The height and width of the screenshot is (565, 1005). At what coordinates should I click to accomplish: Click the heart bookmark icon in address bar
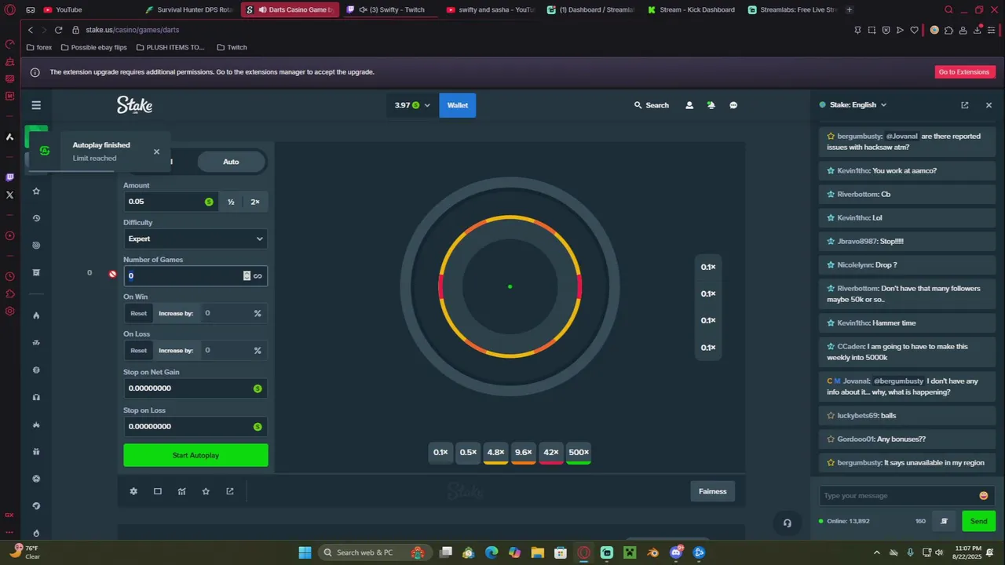914,30
